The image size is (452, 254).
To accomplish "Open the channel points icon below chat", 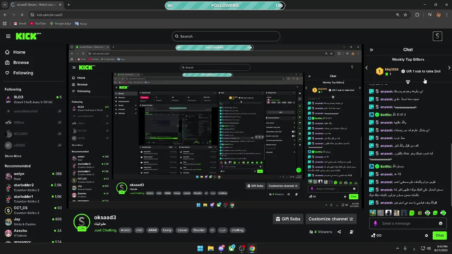I will (376, 235).
